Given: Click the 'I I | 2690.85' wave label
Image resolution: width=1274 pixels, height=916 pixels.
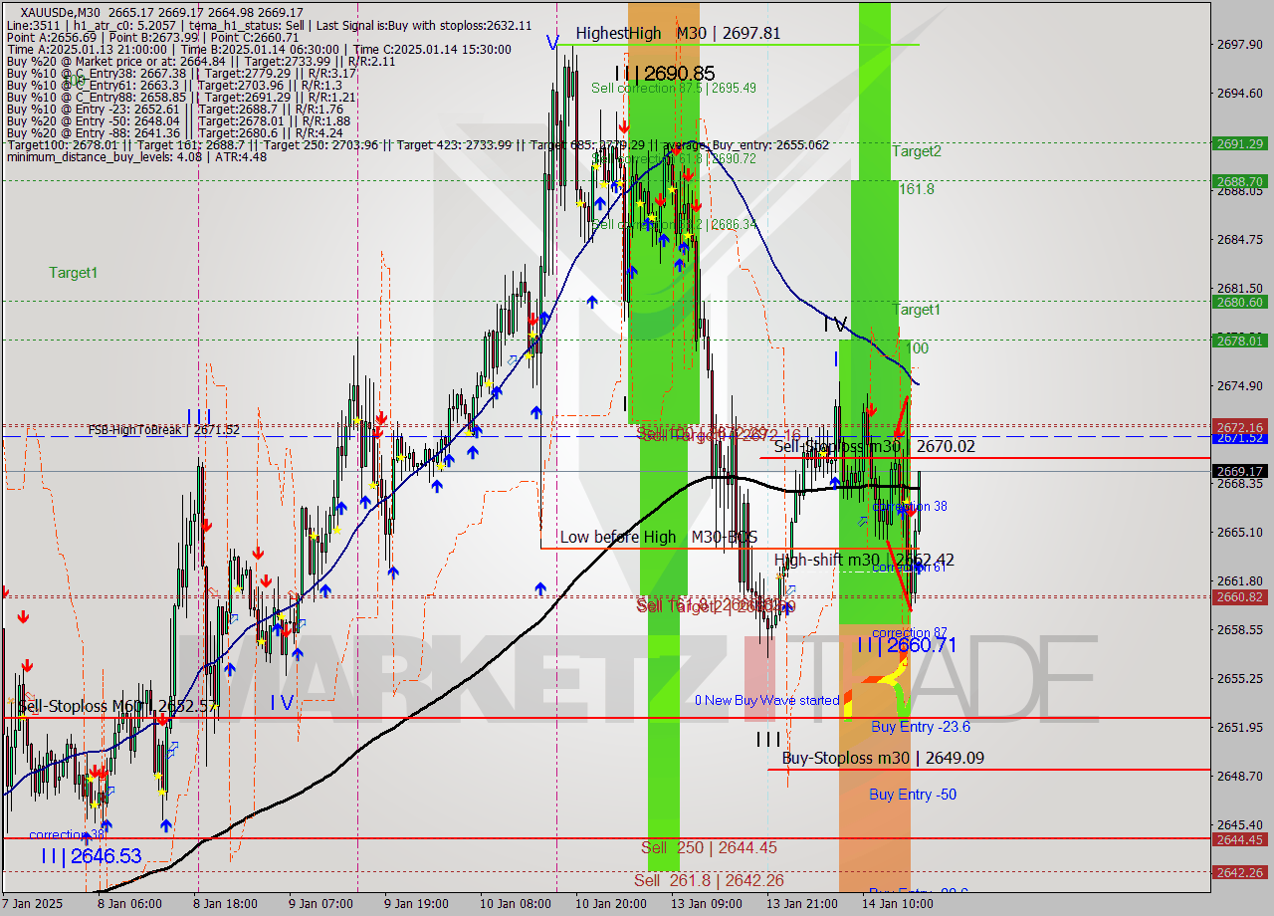Looking at the screenshot, I should click(664, 73).
